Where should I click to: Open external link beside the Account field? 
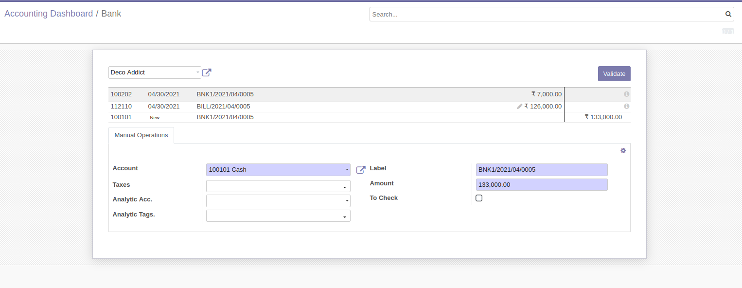click(x=361, y=170)
